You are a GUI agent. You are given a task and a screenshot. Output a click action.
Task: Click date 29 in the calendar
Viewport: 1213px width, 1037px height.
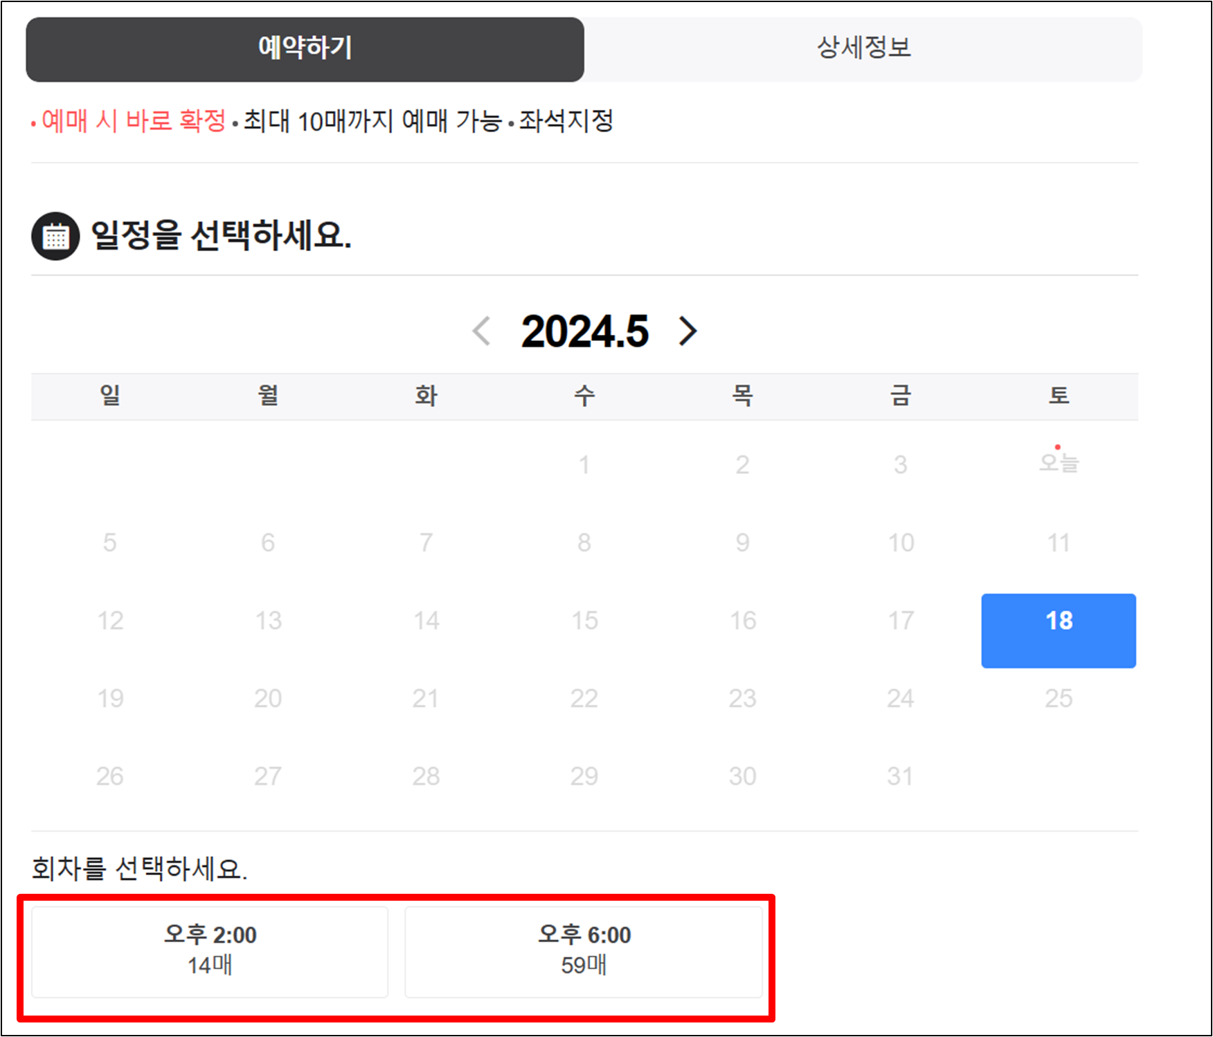584,777
